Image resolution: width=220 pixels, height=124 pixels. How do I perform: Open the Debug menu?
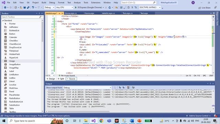coord(52,2)
